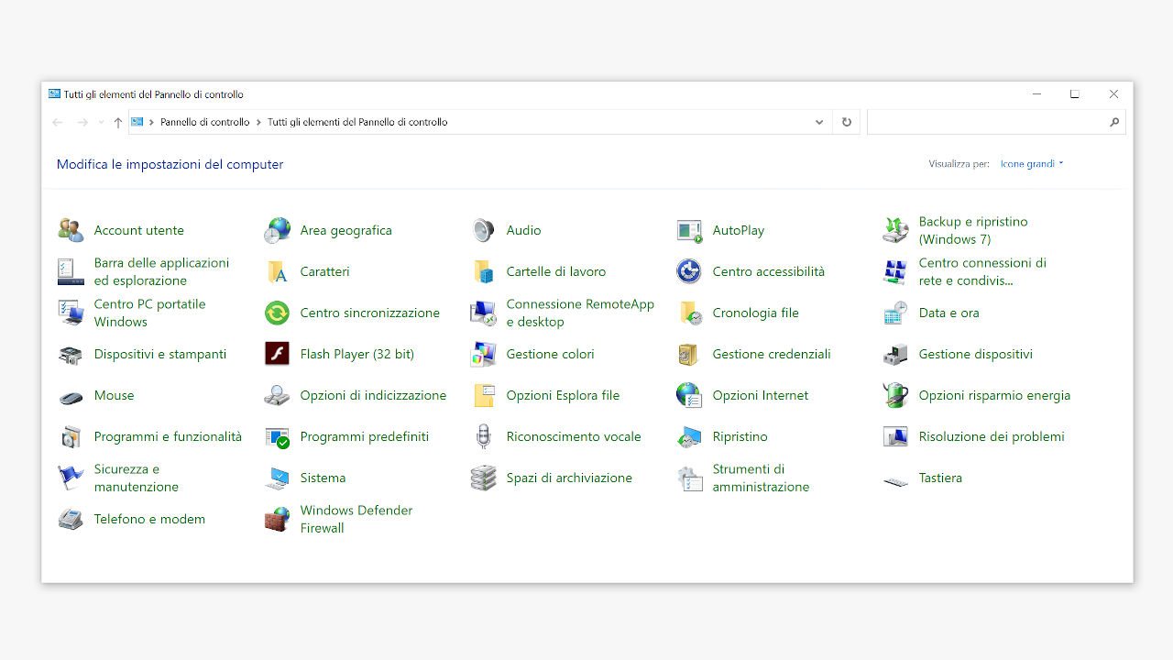The width and height of the screenshot is (1173, 660).
Task: Open the Programmi predefiniti icon
Action: coord(277,436)
